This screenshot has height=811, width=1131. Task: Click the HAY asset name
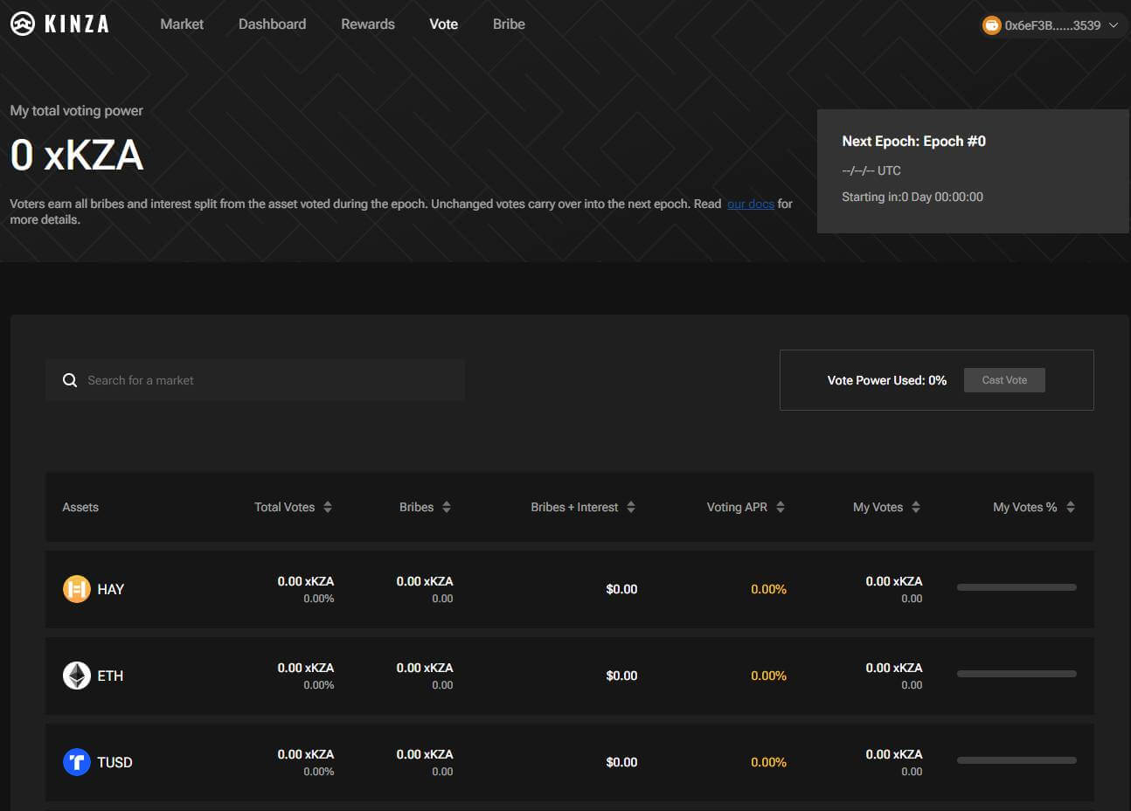pos(111,589)
